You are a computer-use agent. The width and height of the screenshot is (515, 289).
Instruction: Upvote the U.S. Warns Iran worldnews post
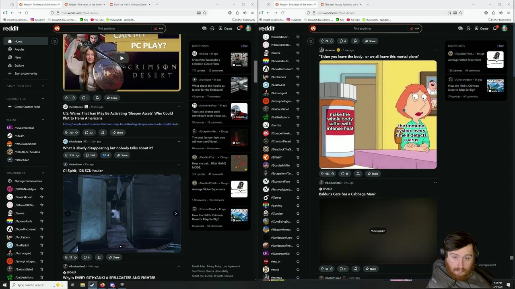66,132
